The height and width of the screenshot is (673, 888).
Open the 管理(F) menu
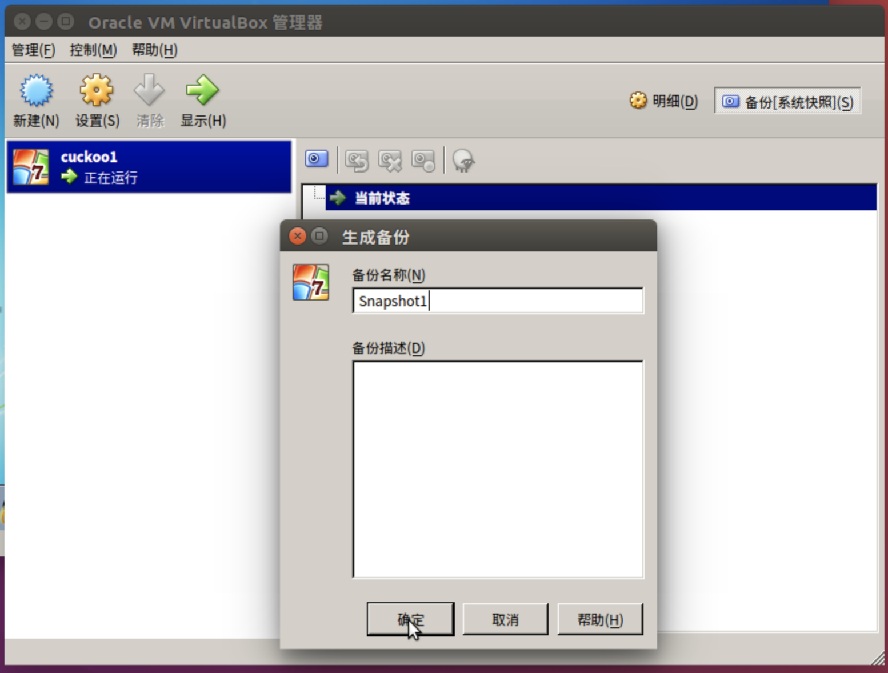click(33, 50)
